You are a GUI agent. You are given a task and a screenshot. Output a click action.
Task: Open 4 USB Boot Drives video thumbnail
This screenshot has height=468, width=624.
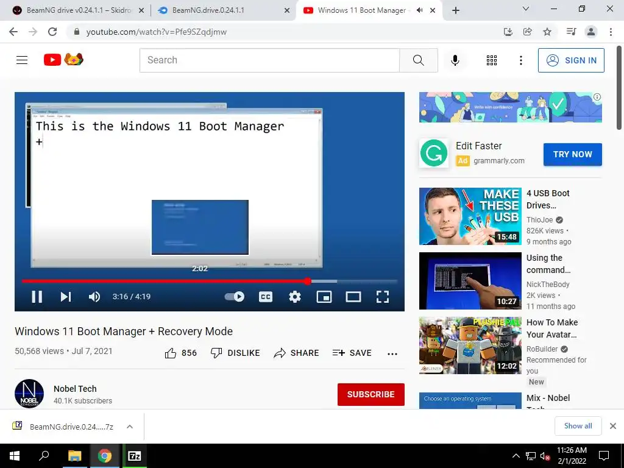point(470,216)
